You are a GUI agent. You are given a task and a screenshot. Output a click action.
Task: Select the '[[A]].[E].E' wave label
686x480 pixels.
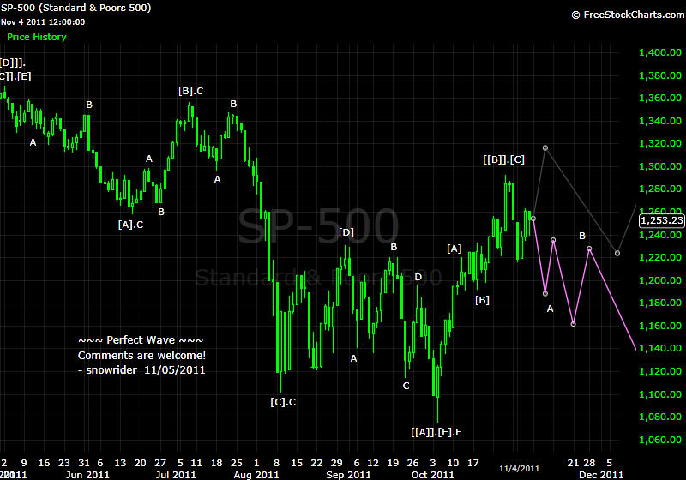(436, 432)
